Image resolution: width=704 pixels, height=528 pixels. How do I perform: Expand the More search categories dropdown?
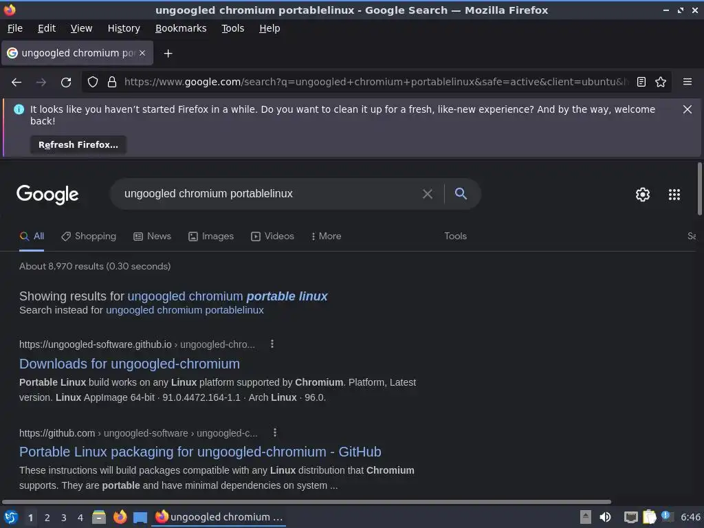326,236
